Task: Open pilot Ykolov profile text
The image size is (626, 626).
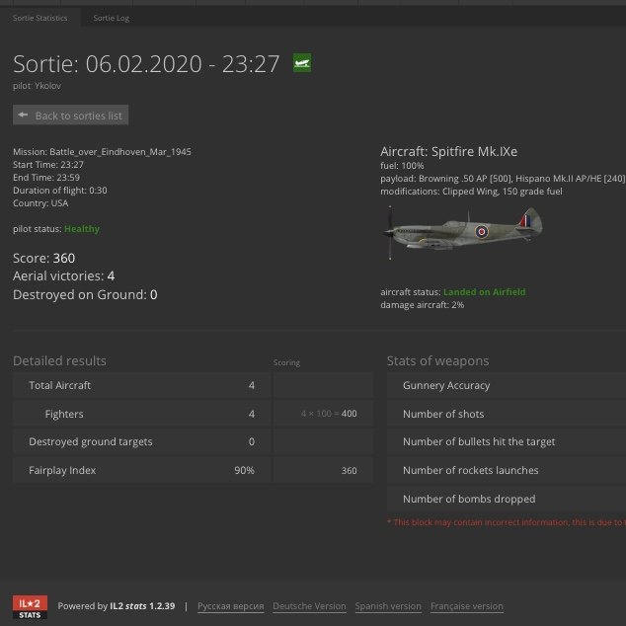Action: [38, 86]
